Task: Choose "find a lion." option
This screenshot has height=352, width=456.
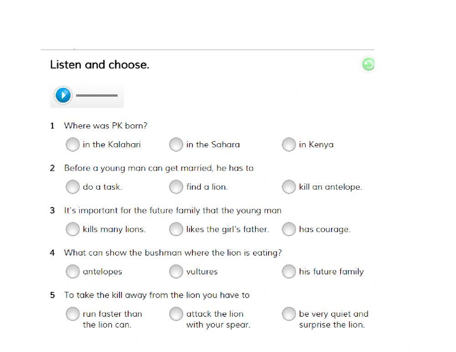Action: click(176, 187)
